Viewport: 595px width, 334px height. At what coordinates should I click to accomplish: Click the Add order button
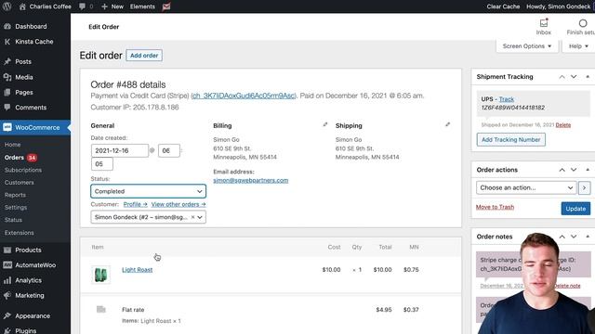pos(144,56)
